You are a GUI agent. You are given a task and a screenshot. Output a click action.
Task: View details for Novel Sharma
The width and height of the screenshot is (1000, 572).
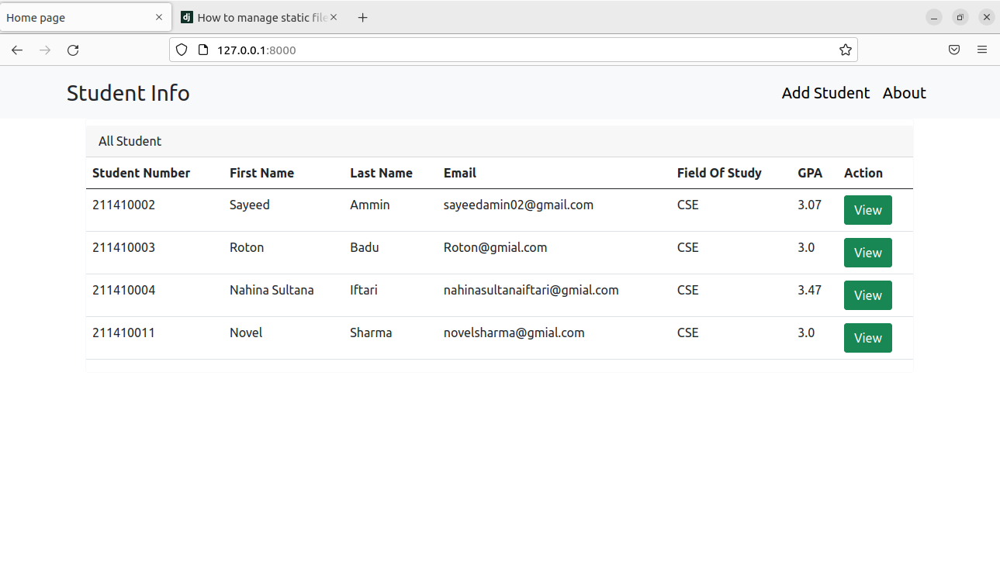867,337
